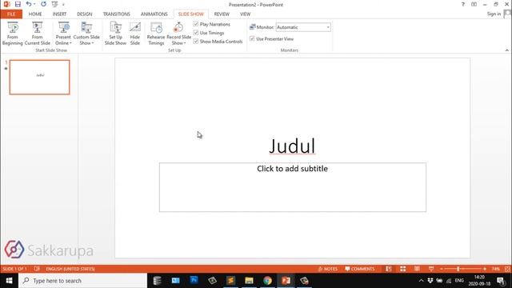The width and height of the screenshot is (512, 288).
Task: Toggle Play Narrations checkbox
Action: (x=196, y=24)
